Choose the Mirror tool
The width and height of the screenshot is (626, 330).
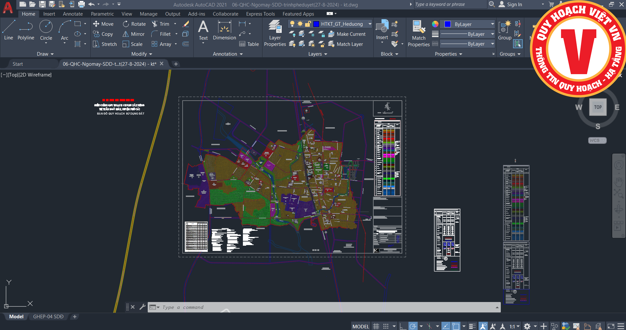pyautogui.click(x=133, y=34)
